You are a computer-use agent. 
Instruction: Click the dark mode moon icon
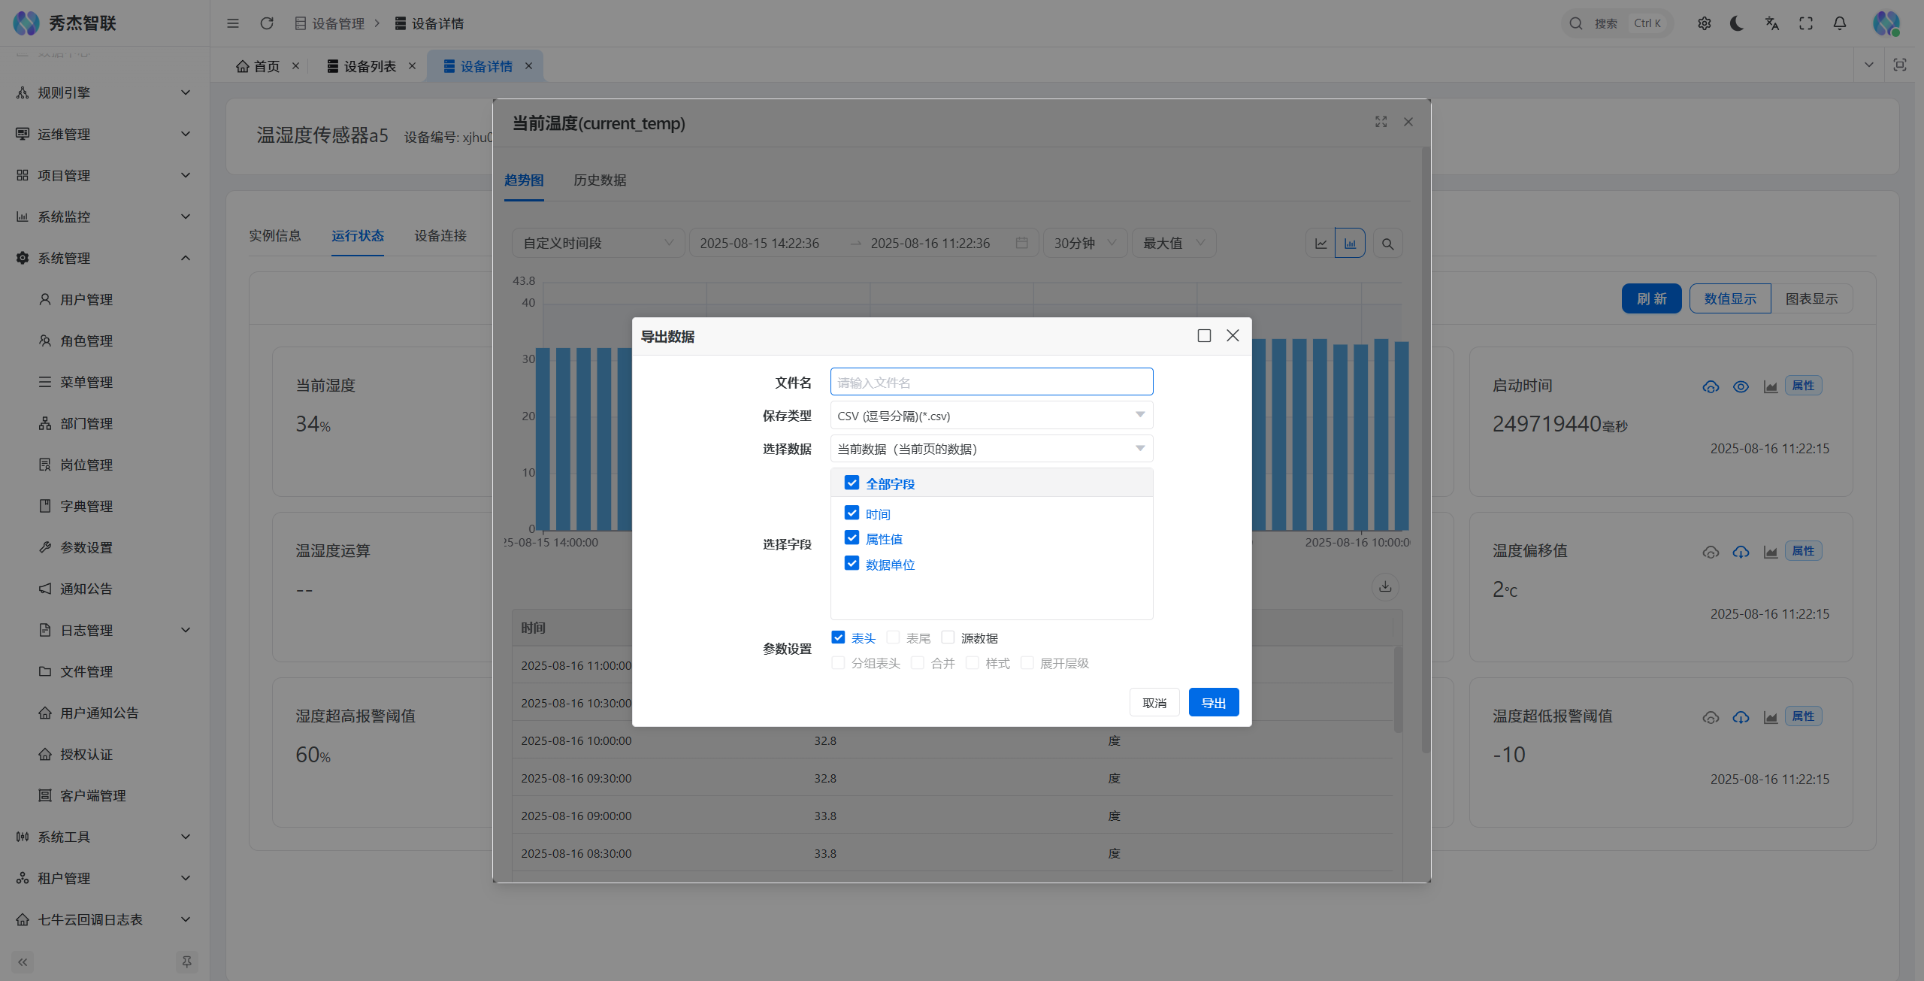tap(1737, 23)
